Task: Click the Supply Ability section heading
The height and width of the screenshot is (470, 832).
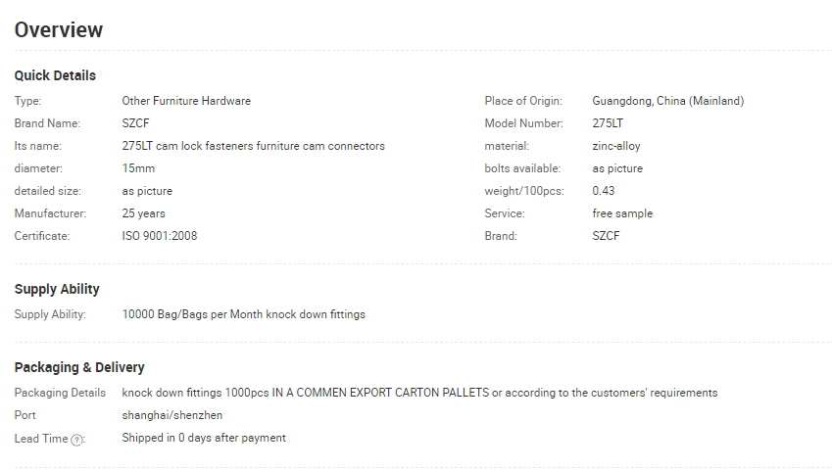Action: tap(57, 289)
